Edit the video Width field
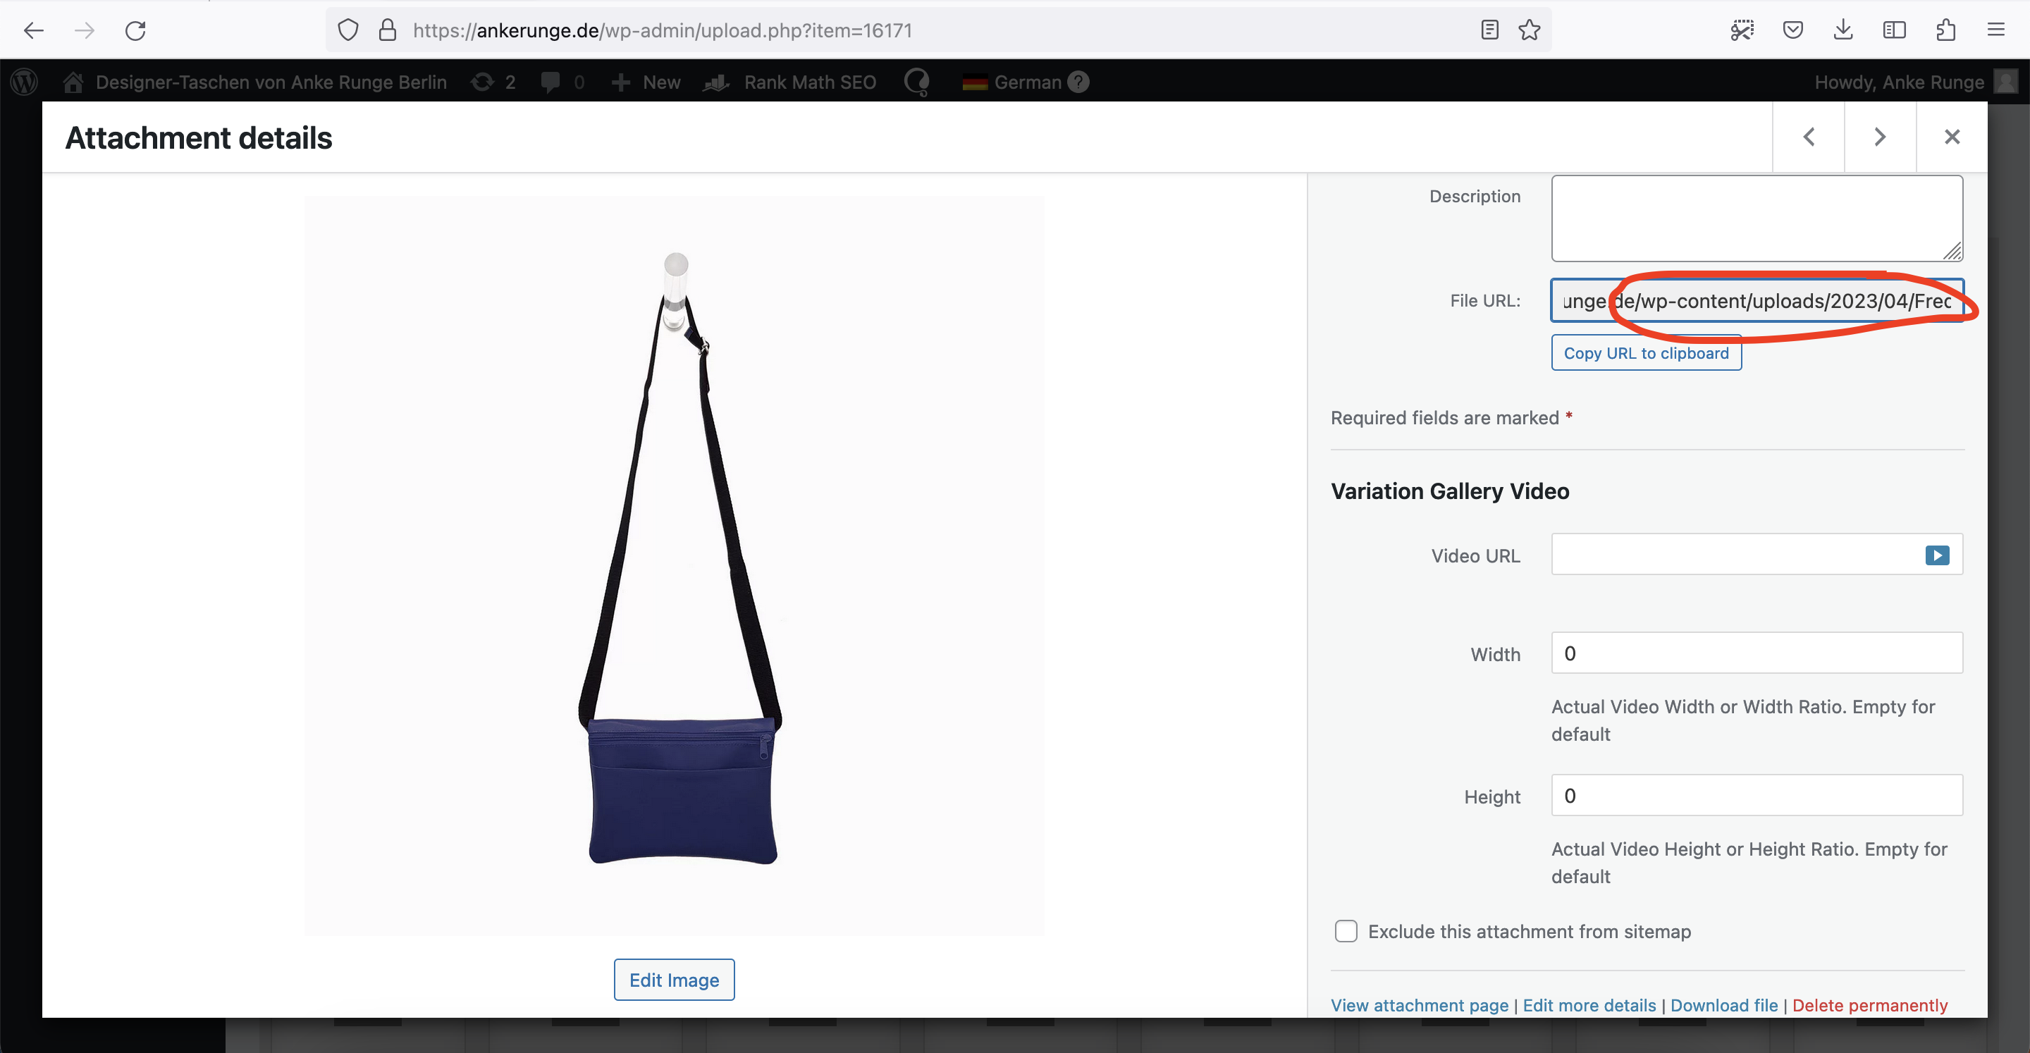 pyautogui.click(x=1757, y=653)
